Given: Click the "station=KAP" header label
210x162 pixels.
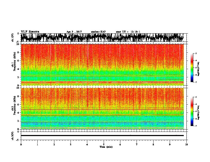Looking at the screenshot, I should 98,32.
